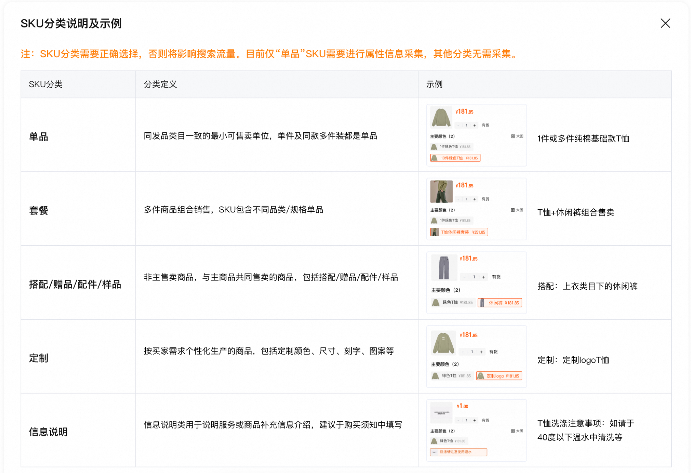The image size is (691, 473).
Task: Select the 定制logo option in 定制 example
Action: (499, 376)
